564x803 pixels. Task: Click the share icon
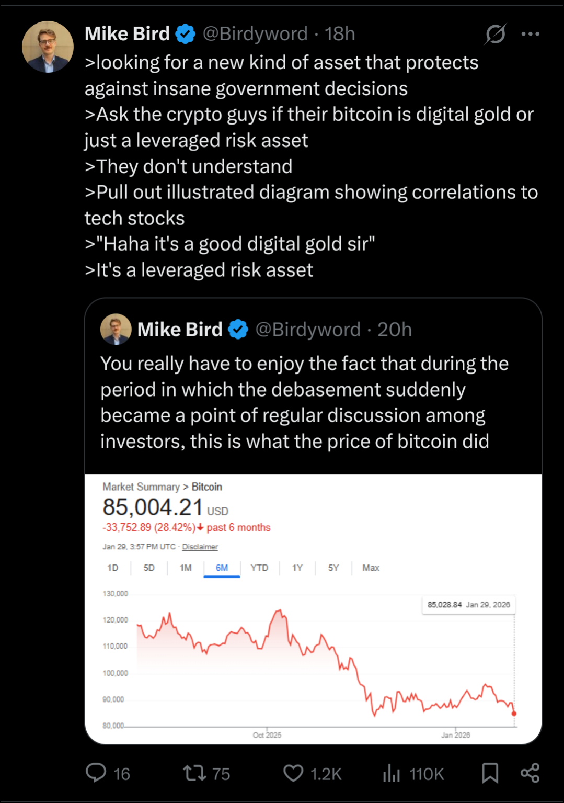pyautogui.click(x=530, y=773)
